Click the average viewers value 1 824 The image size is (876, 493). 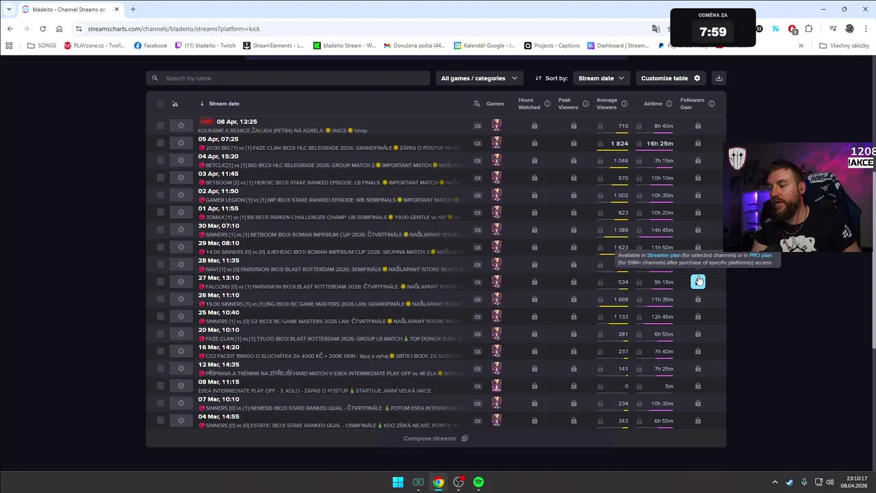click(x=619, y=144)
